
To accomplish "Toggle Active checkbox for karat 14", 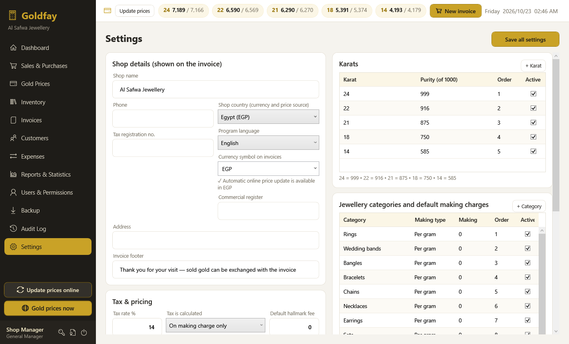I will tap(533, 151).
